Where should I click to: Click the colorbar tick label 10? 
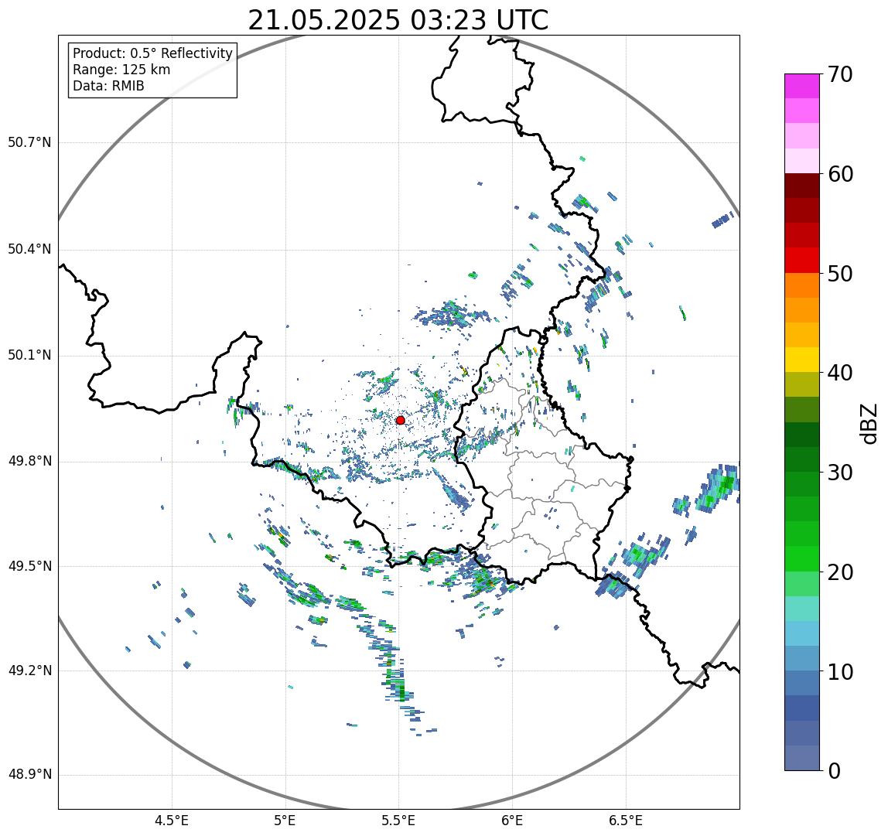click(x=840, y=672)
